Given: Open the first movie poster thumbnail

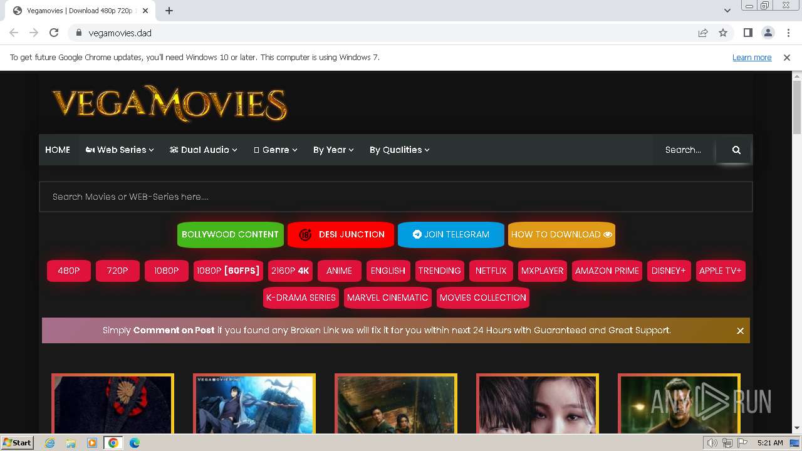Looking at the screenshot, I should (113, 404).
